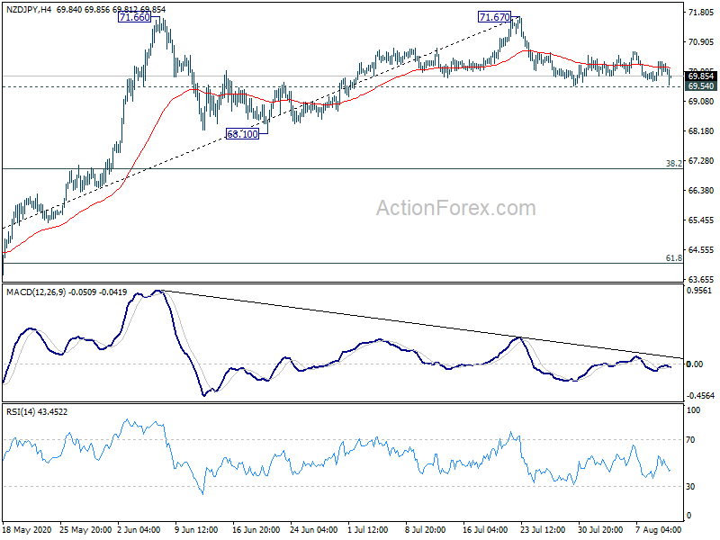Click the 23 Jul 12:00 date label
The height and width of the screenshot is (540, 720).
(543, 529)
